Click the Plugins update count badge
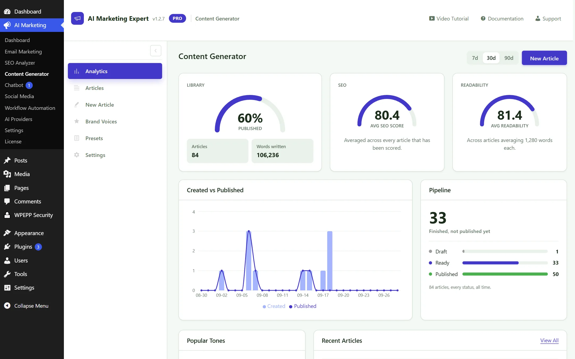Viewport: 575px width, 359px height. (38, 247)
